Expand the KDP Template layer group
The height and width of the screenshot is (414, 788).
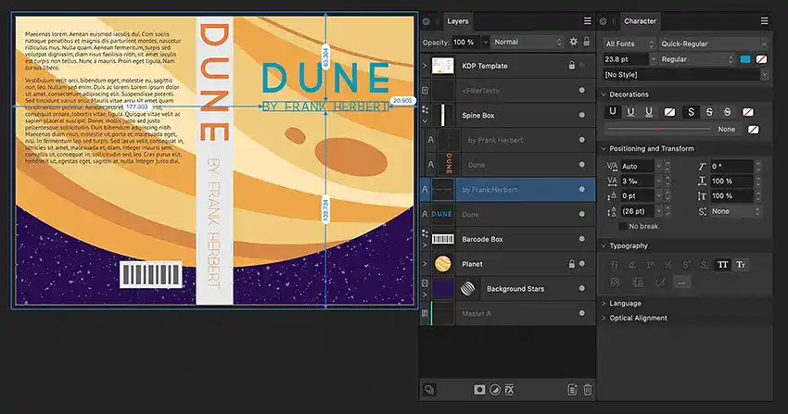click(425, 66)
